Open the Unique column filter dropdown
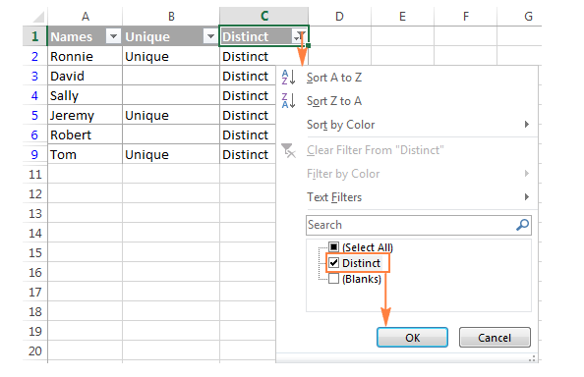The height and width of the screenshot is (377, 584). [x=210, y=36]
